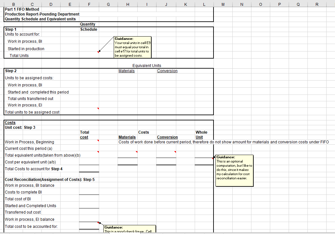Select 'Work in process, BI balance' cell
This screenshot has height=234, width=335.
click(x=29, y=185)
